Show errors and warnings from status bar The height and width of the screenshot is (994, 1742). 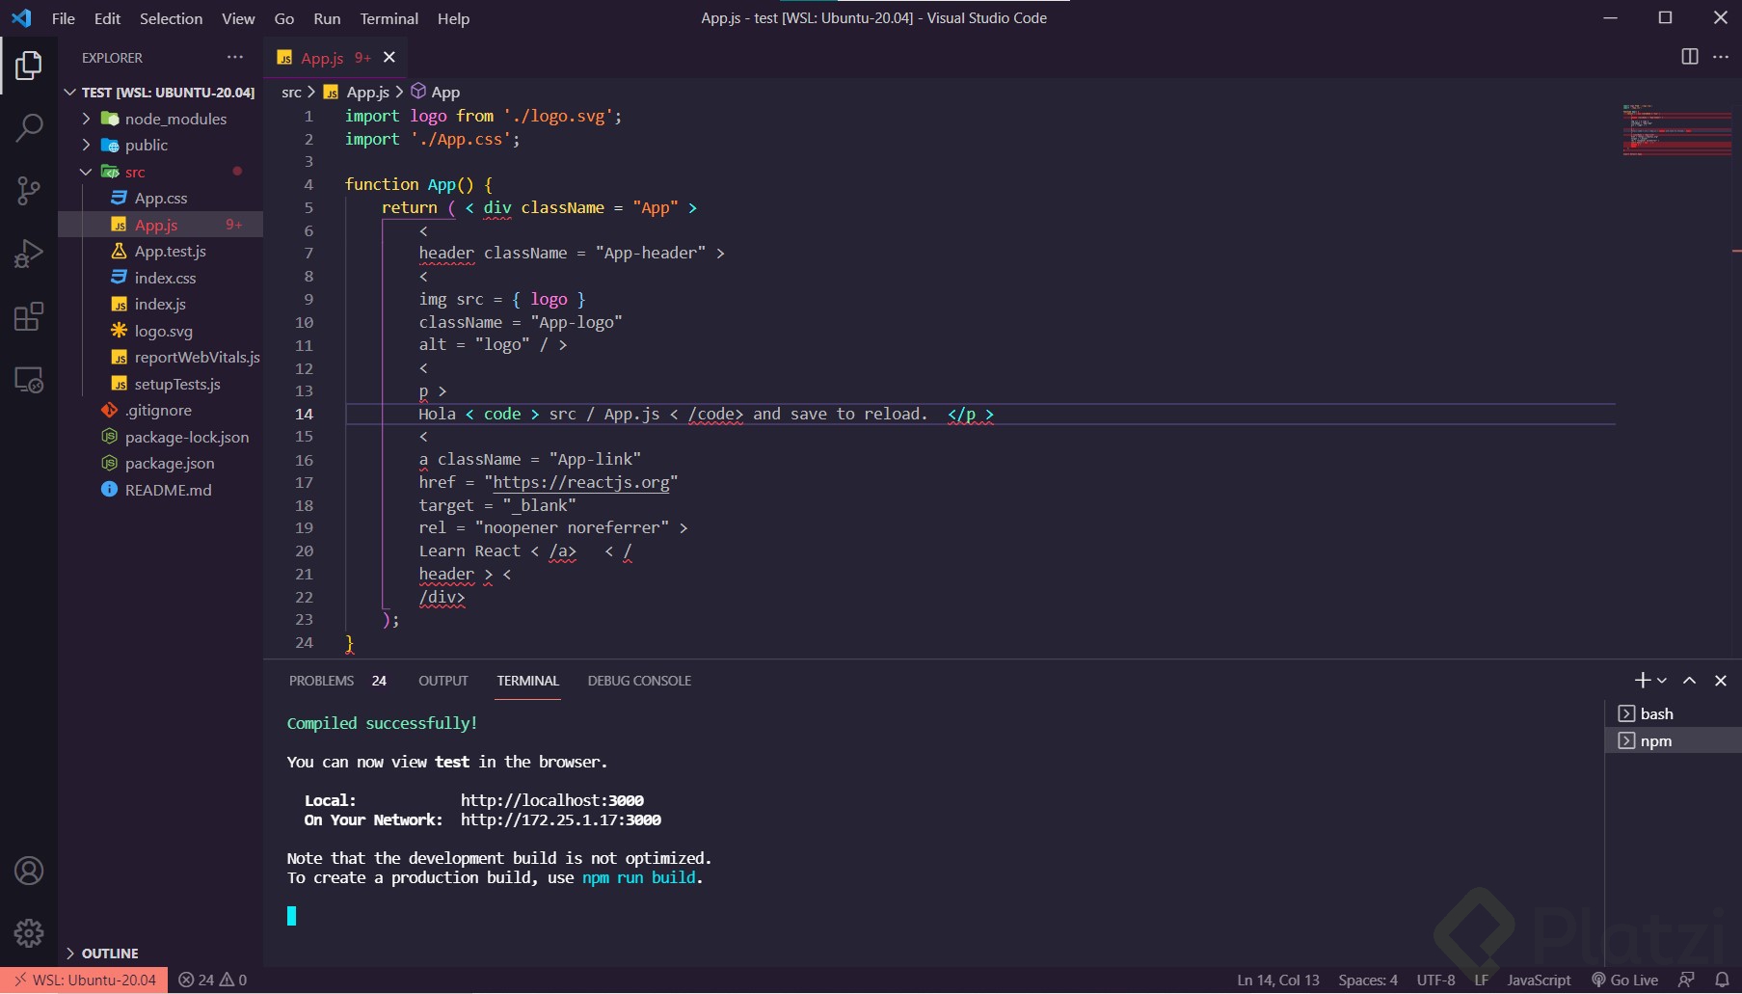(x=213, y=981)
